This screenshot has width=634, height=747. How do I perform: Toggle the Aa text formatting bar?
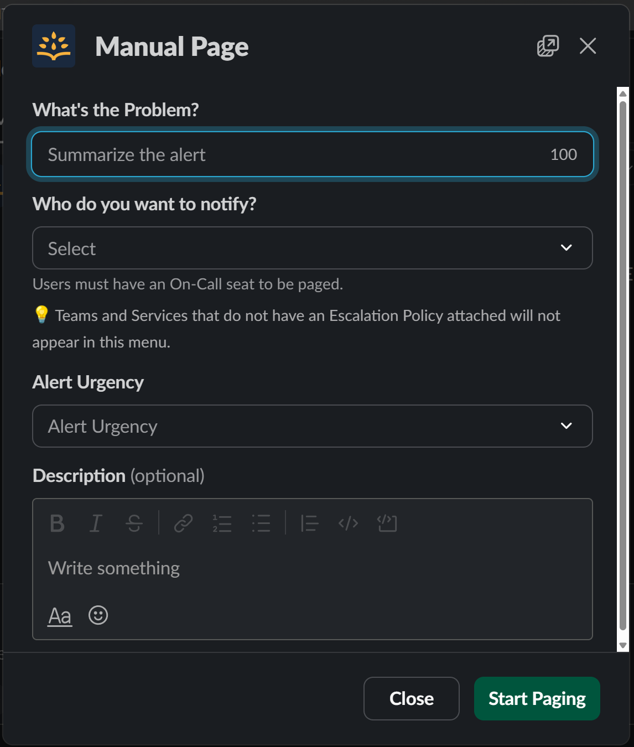[59, 615]
